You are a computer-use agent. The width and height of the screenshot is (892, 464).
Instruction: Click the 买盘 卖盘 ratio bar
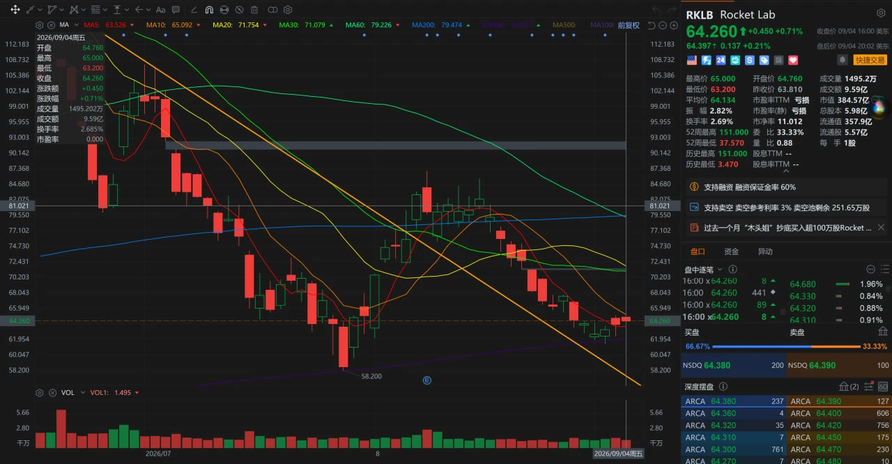pos(786,346)
